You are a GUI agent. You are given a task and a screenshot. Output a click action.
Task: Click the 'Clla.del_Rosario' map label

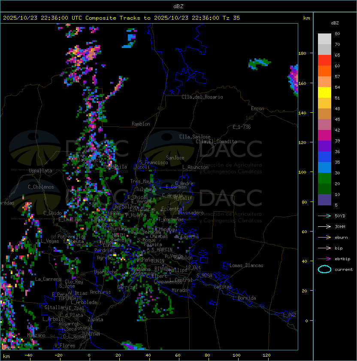coord(202,97)
